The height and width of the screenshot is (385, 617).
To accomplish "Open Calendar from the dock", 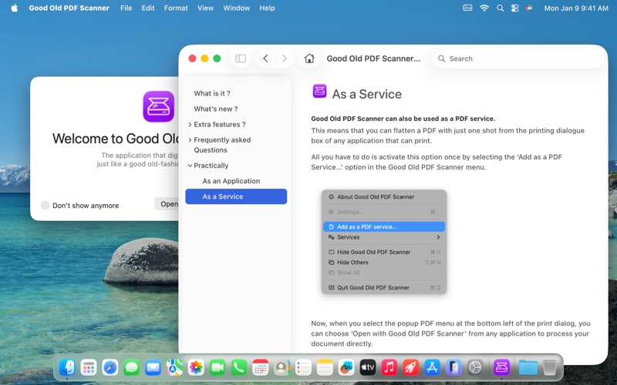I will click(260, 368).
